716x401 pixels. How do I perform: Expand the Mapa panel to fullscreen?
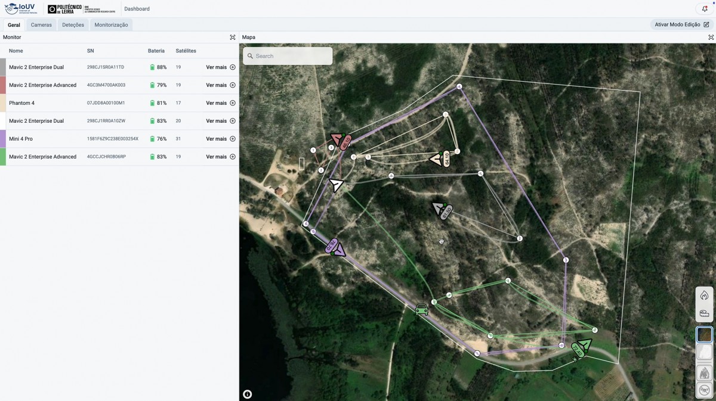(x=711, y=37)
